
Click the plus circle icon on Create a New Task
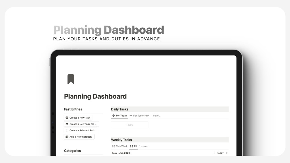pos(67,118)
